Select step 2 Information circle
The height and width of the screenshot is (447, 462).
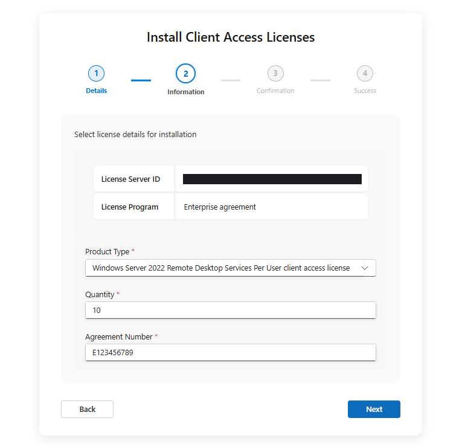(185, 73)
